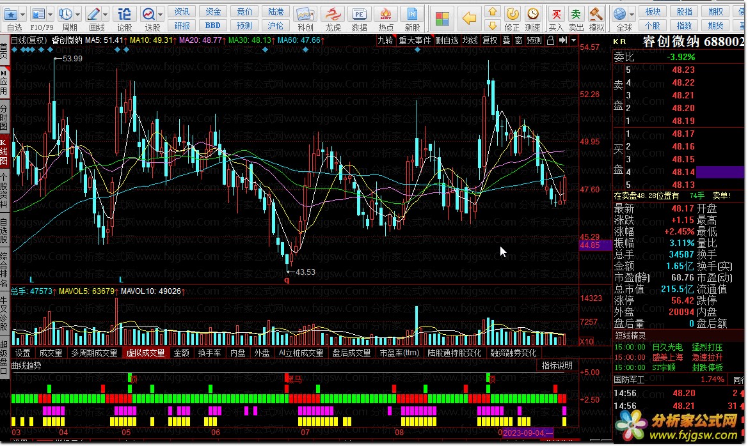Click the BBD button

[213, 26]
